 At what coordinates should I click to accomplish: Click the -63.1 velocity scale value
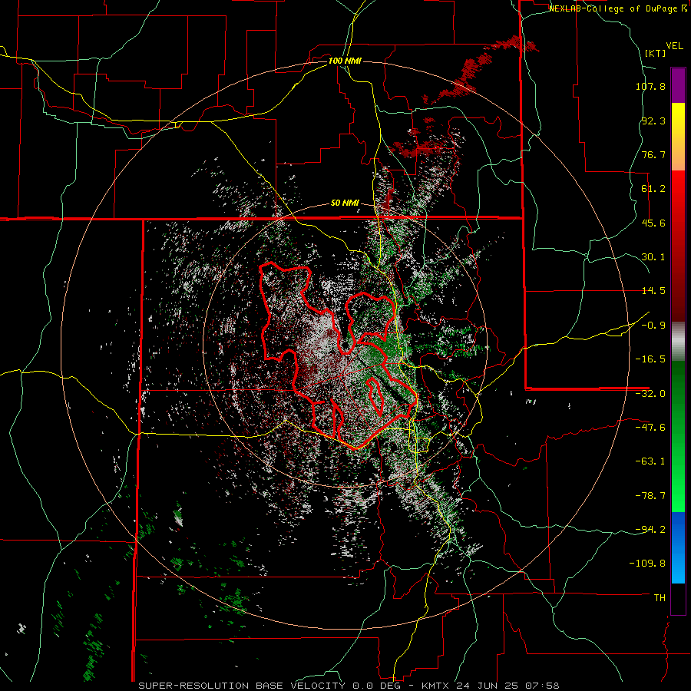[x=650, y=461]
